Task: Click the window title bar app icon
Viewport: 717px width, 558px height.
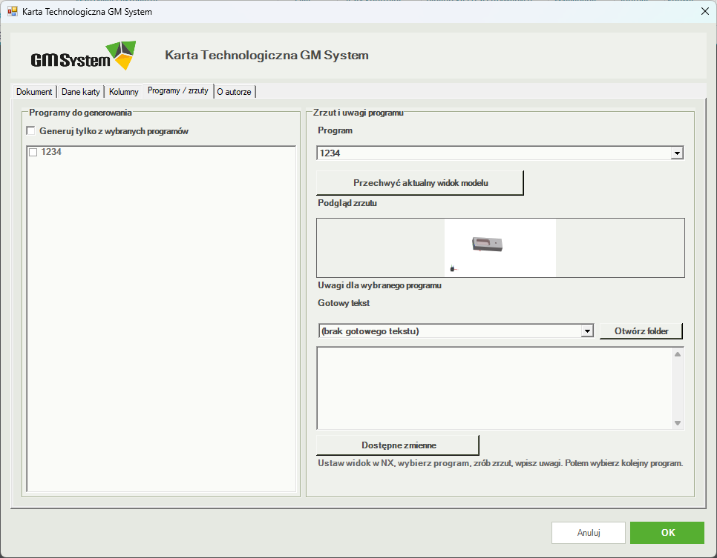Action: [x=13, y=11]
